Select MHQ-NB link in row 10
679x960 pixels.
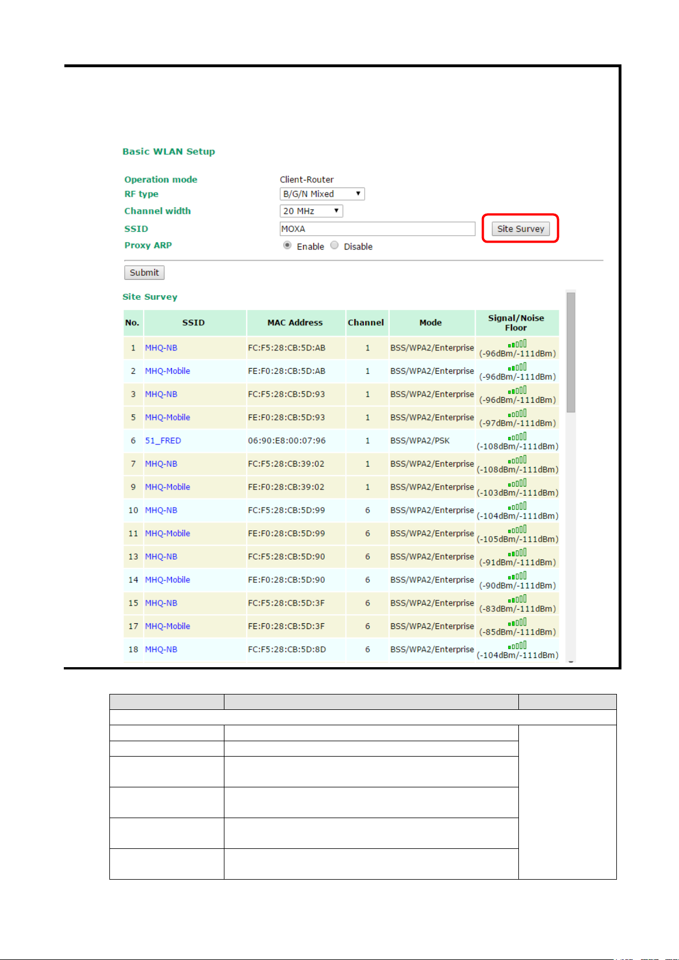point(161,510)
